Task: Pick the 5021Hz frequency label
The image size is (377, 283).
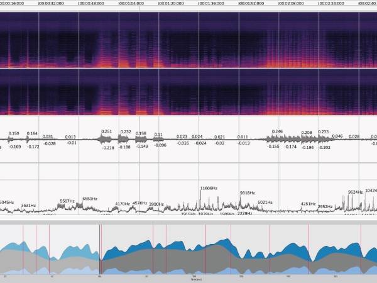Action: (265, 202)
